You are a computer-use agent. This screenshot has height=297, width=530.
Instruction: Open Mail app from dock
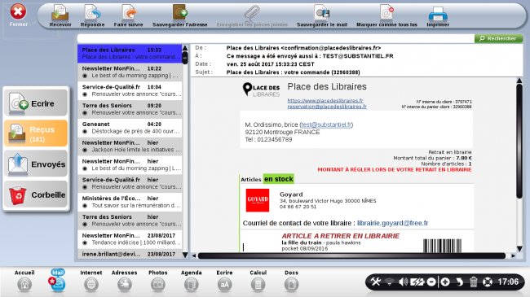point(57,281)
